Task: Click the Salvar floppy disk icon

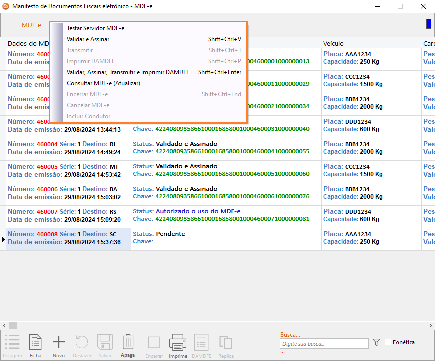Action: pos(105,343)
